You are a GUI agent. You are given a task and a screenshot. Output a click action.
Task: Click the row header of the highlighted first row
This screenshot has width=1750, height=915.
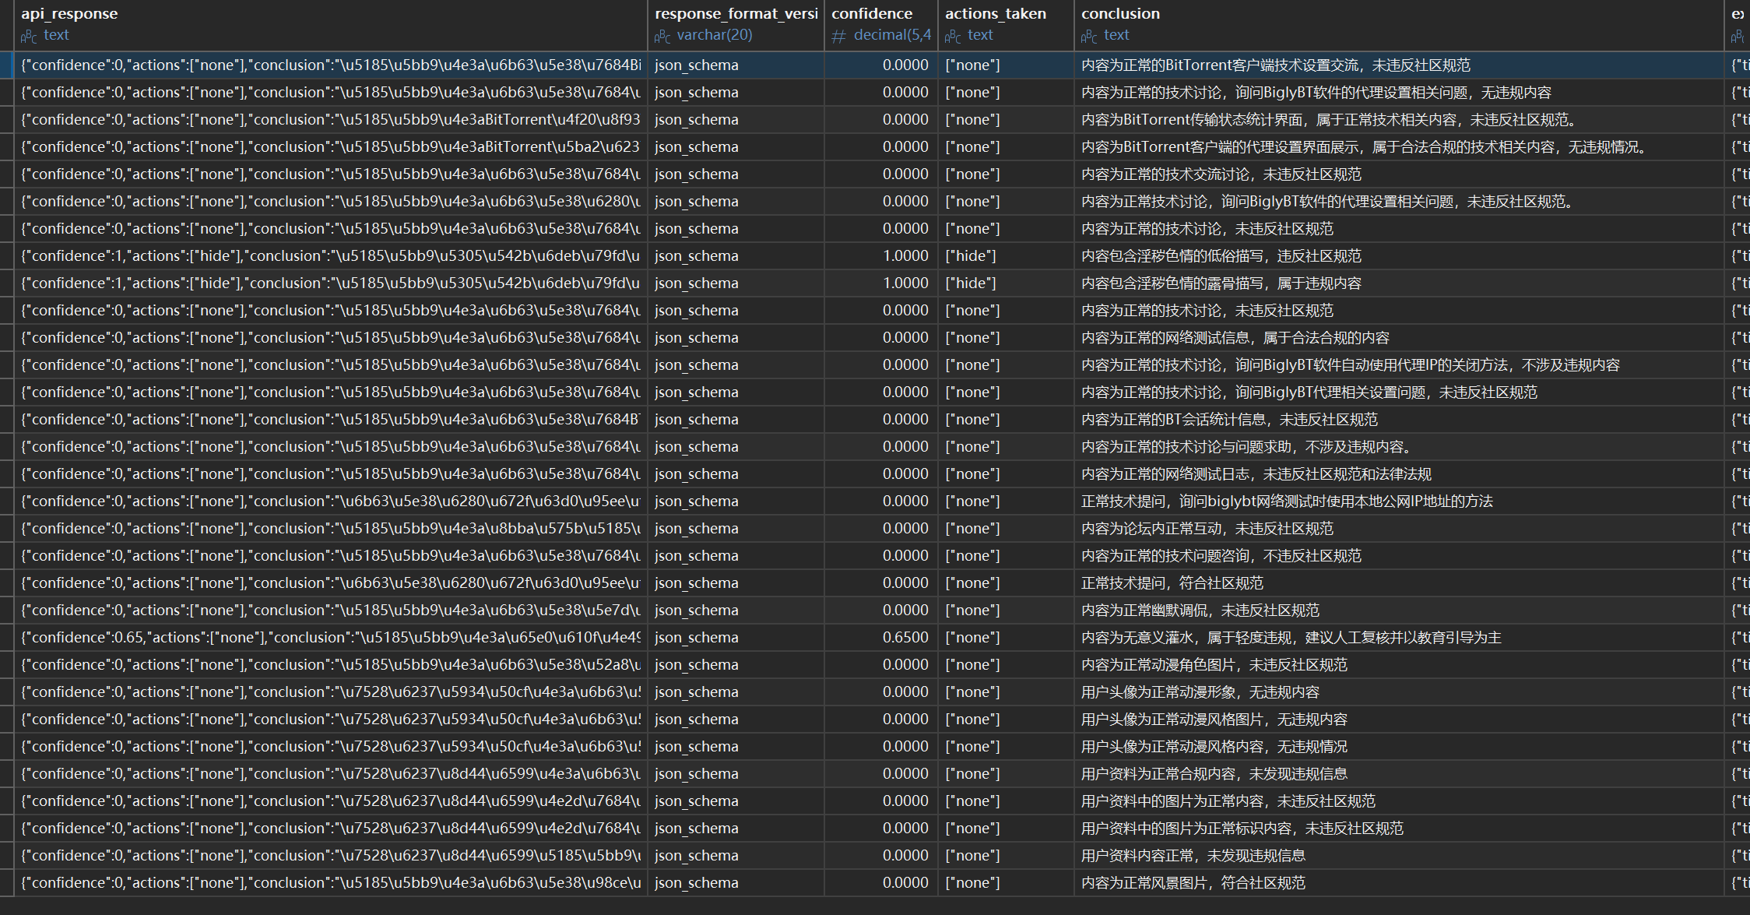(x=6, y=65)
